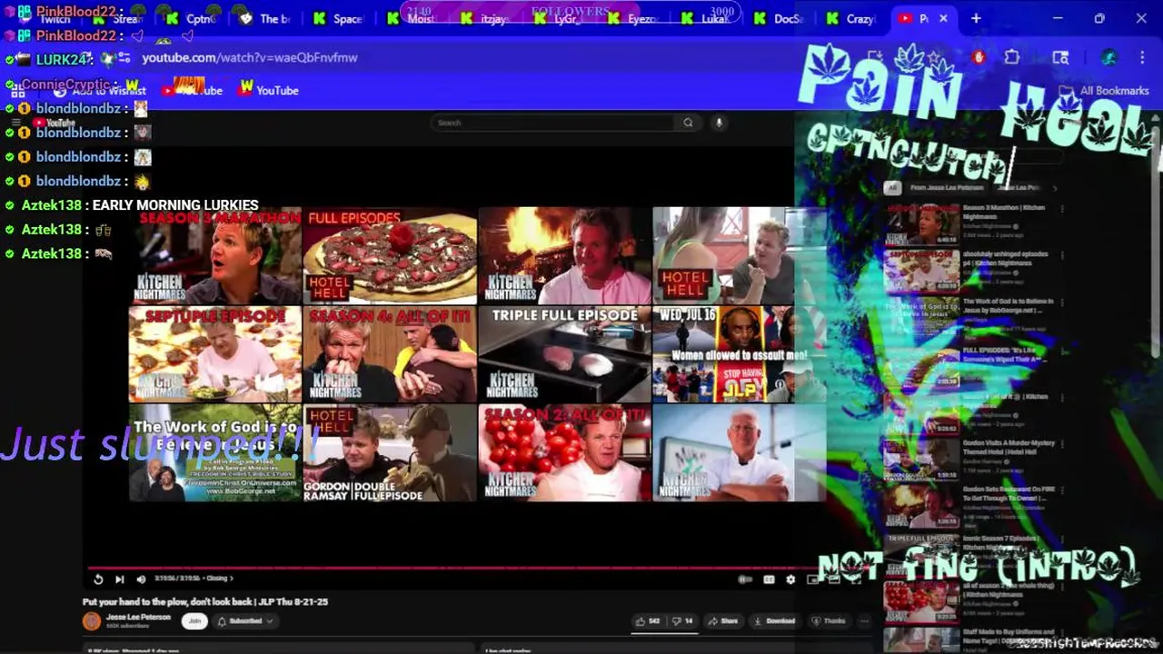This screenshot has width=1163, height=654.
Task: Show more sidebar filter chips via arrow
Action: (1054, 188)
